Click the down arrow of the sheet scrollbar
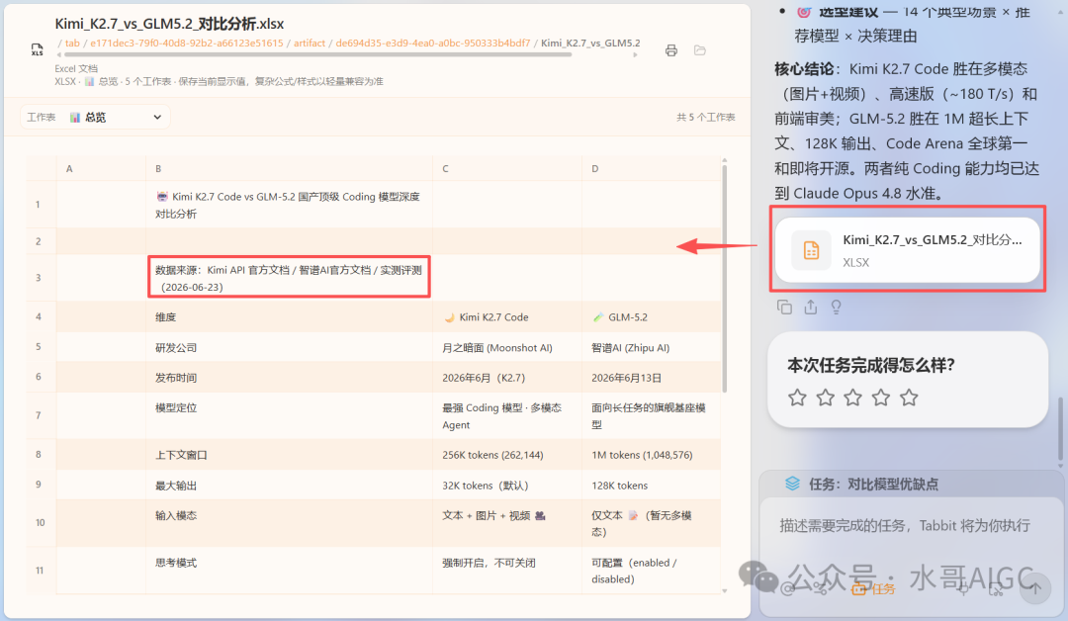1068x621 pixels. click(724, 590)
